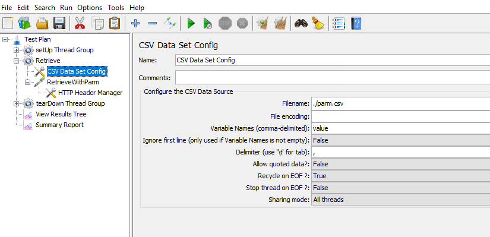This screenshot has height=237, width=490.
Task: Click the Clear results broom icon
Action: [x=263, y=23]
